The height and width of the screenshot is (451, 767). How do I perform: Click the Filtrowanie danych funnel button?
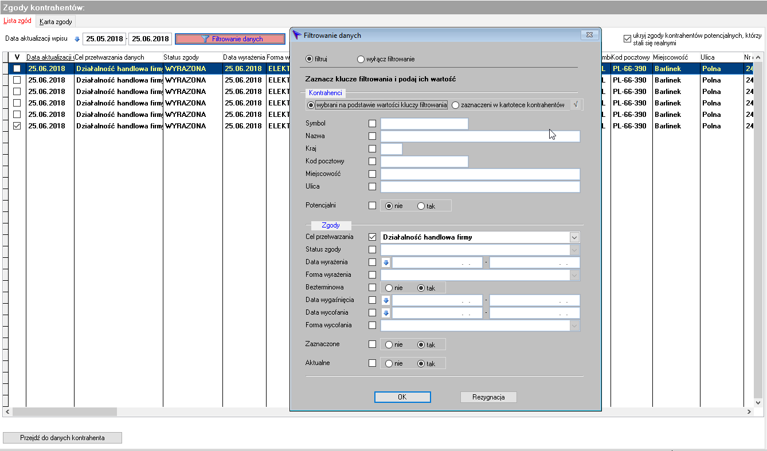tap(230, 39)
